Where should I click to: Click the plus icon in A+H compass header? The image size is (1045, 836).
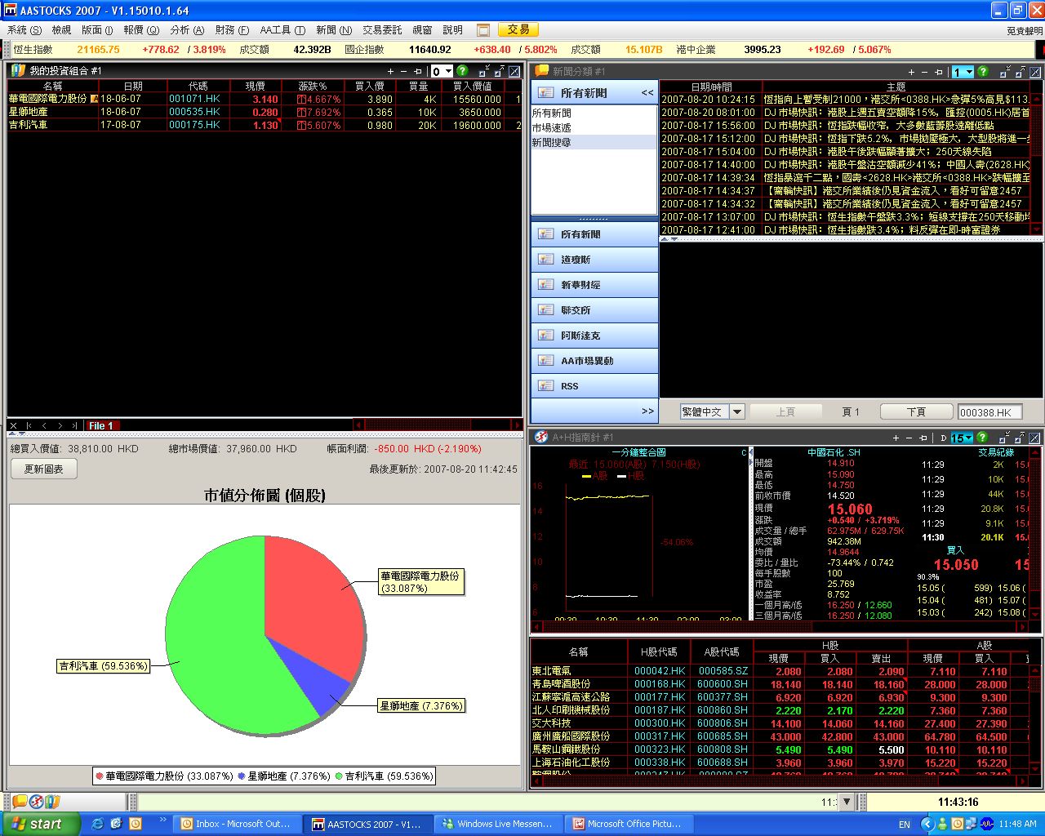coord(896,438)
